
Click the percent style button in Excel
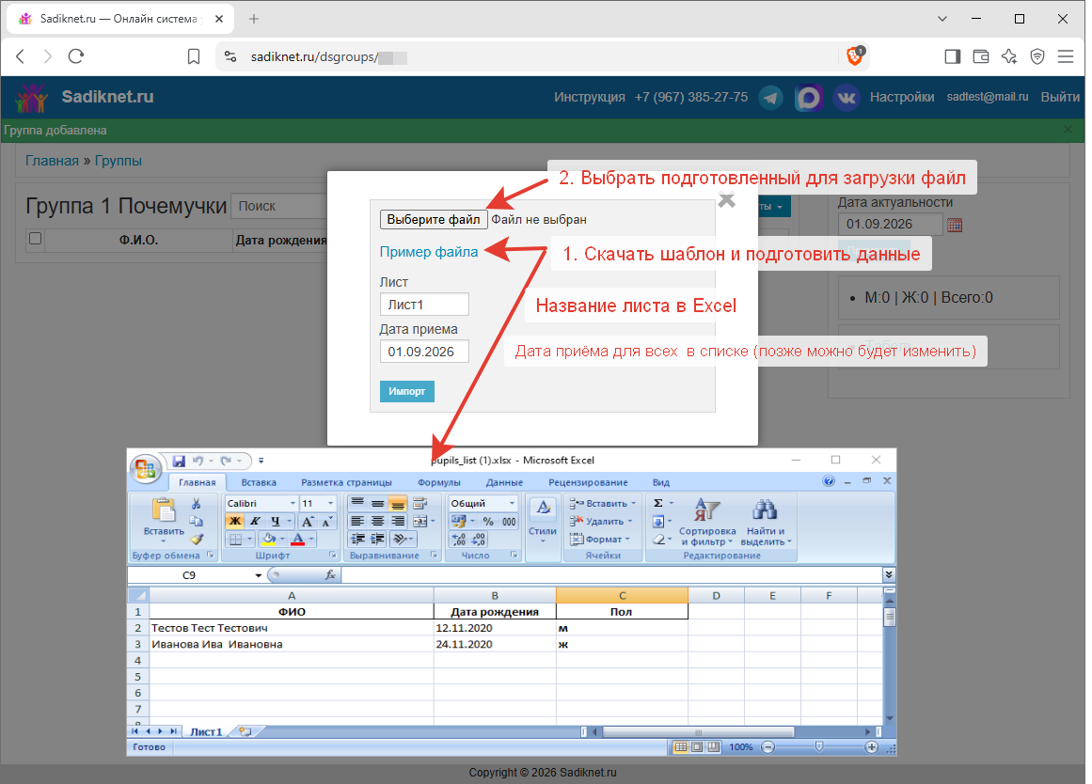click(x=488, y=522)
